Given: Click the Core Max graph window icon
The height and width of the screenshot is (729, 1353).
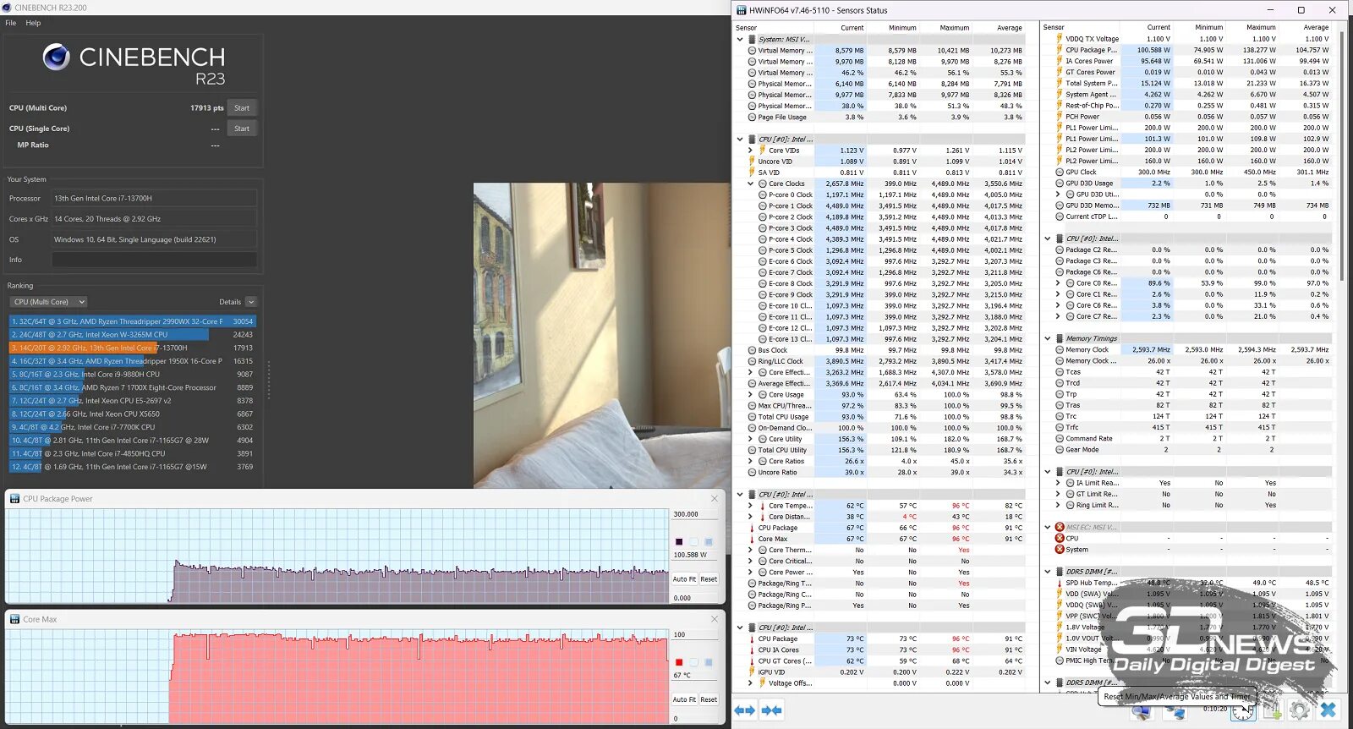Looking at the screenshot, I should (x=14, y=619).
